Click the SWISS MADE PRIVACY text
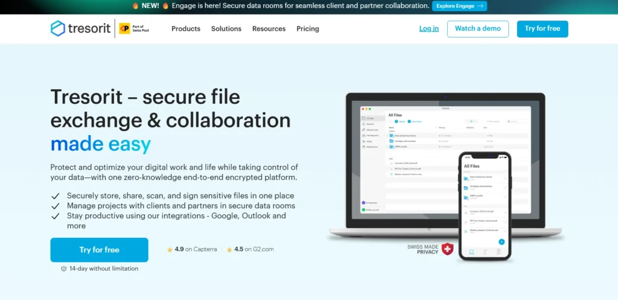This screenshot has height=300, width=618. click(423, 249)
